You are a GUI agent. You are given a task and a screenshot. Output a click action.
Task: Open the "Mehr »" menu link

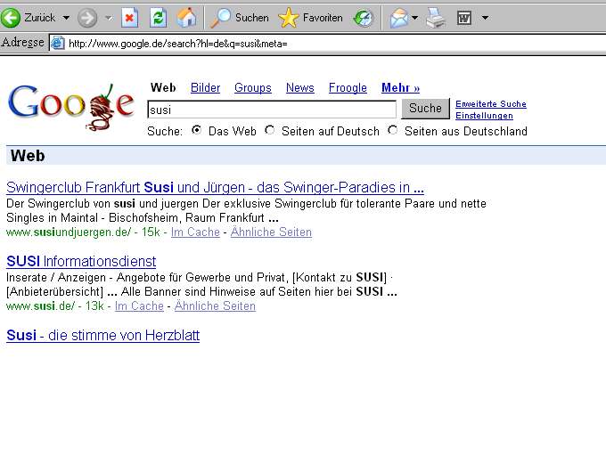coord(400,87)
